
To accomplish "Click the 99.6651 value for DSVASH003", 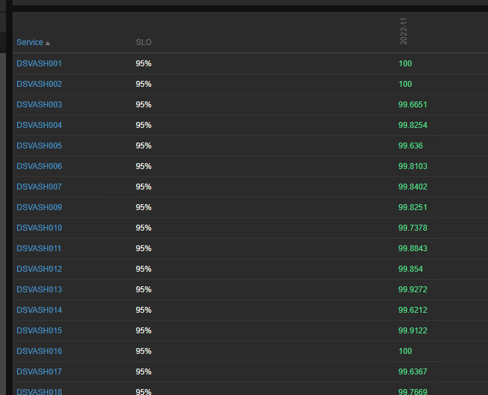I will coord(412,105).
